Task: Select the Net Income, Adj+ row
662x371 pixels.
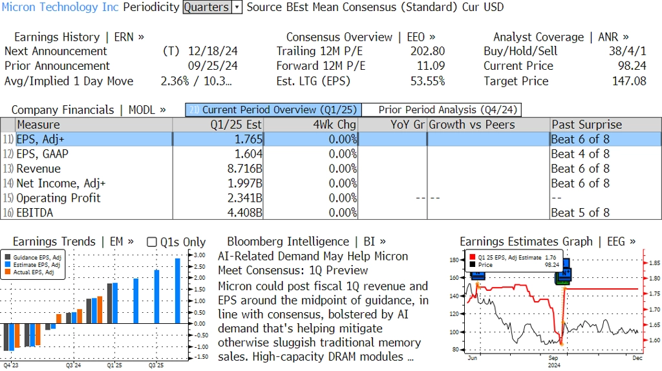Action: pyautogui.click(x=331, y=184)
